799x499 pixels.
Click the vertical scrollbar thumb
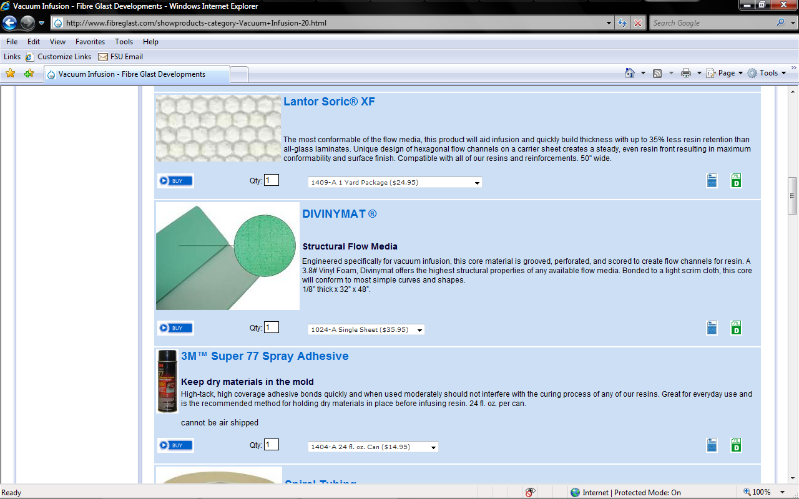793,196
